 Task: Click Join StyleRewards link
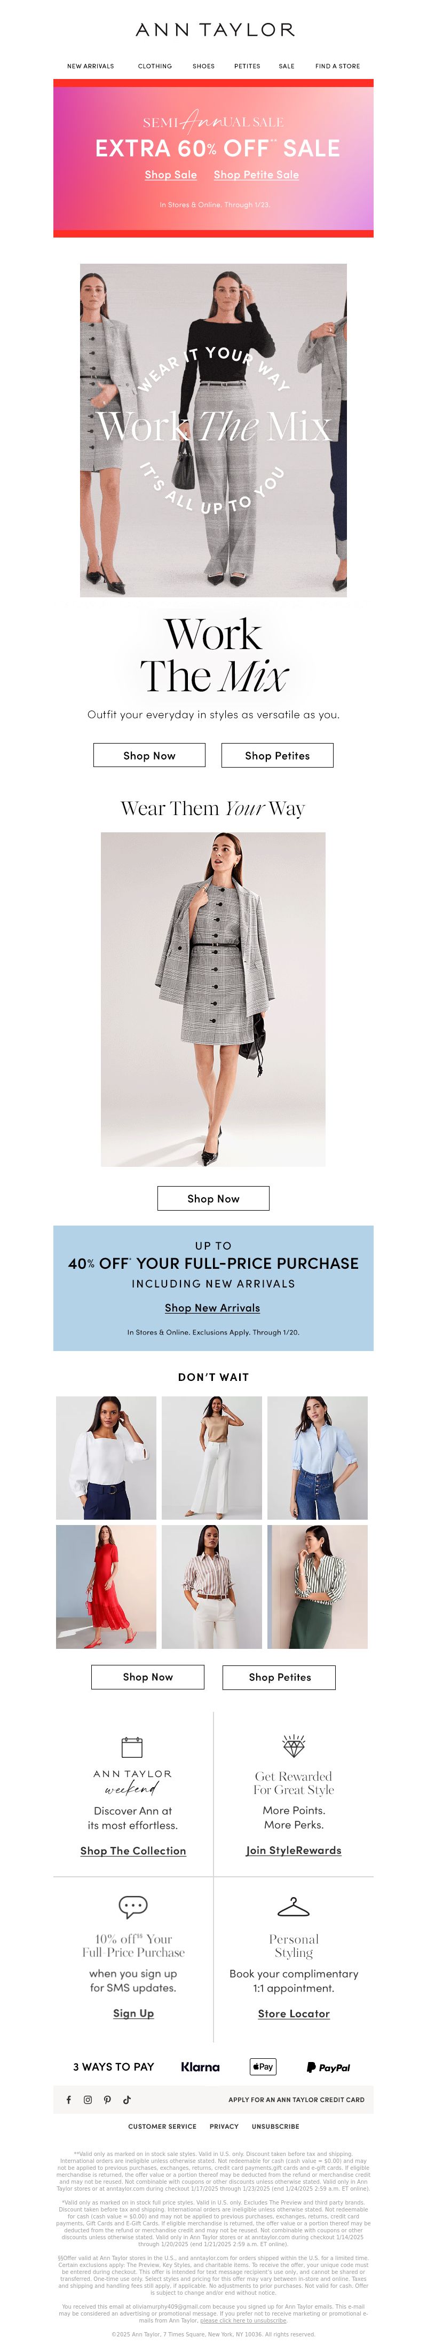click(x=293, y=1850)
